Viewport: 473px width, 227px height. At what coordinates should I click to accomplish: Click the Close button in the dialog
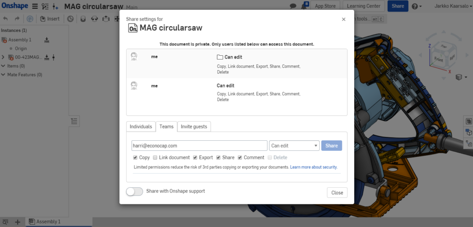pos(337,193)
